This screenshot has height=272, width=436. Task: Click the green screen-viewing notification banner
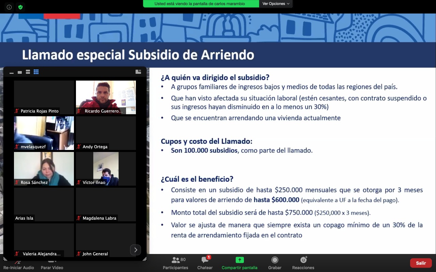(x=201, y=4)
